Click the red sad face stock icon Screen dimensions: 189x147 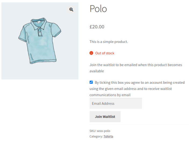coord(91,53)
